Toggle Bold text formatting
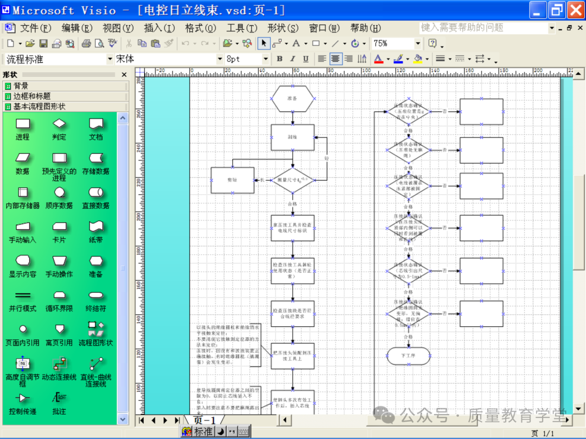Image resolution: width=586 pixels, height=439 pixels. tap(279, 59)
